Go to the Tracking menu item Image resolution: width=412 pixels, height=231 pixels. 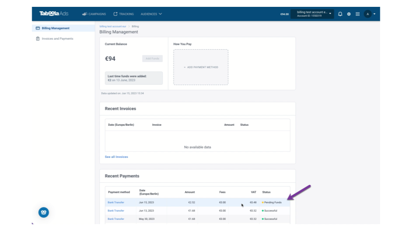pyautogui.click(x=124, y=14)
